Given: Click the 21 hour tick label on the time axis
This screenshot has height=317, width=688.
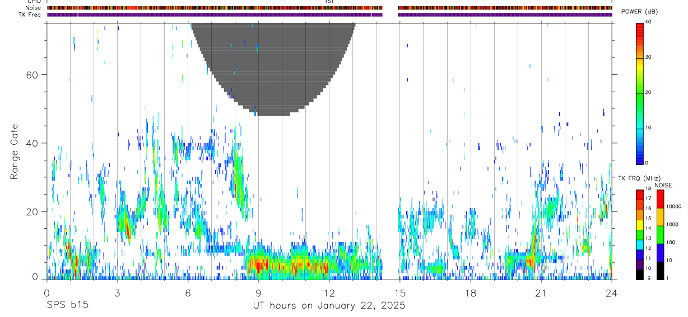Looking at the screenshot, I should (541, 292).
